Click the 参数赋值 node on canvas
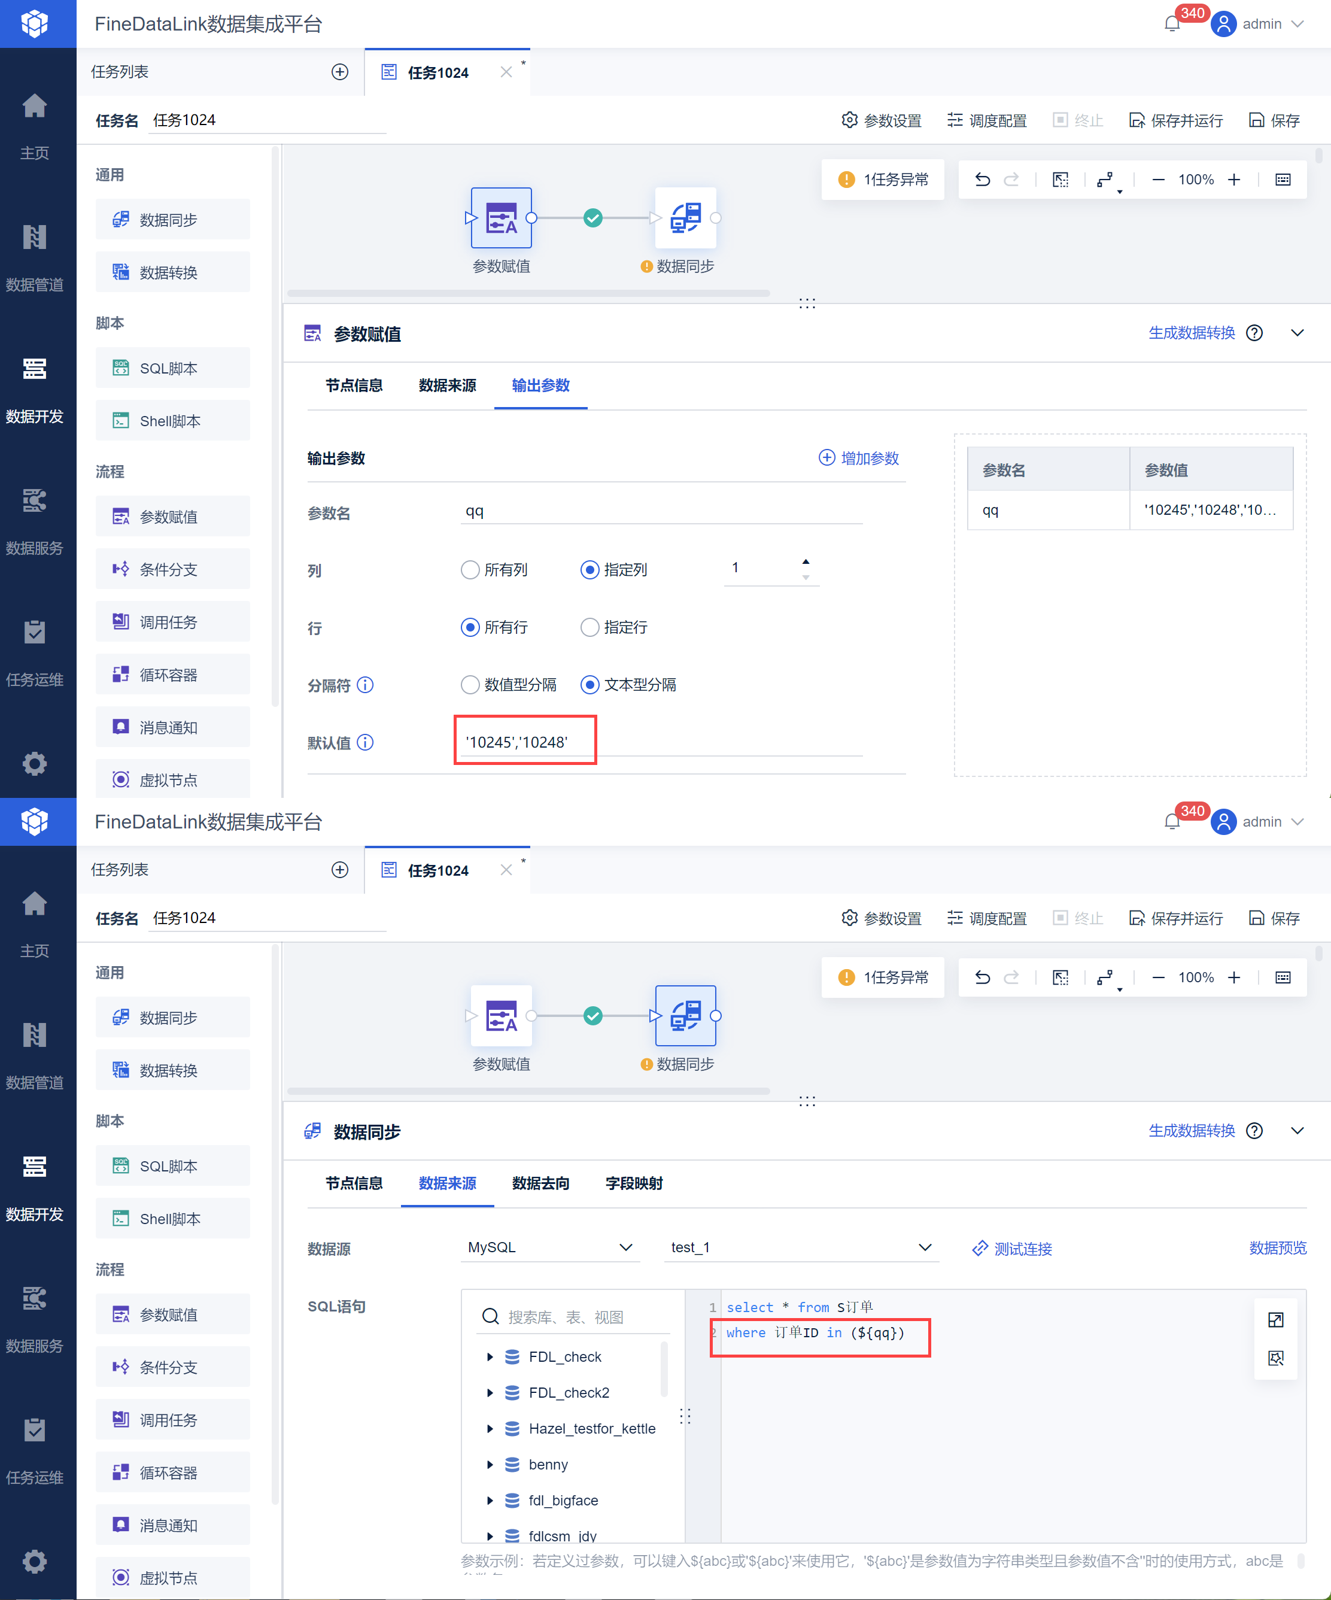Viewport: 1331px width, 1600px height. (502, 218)
